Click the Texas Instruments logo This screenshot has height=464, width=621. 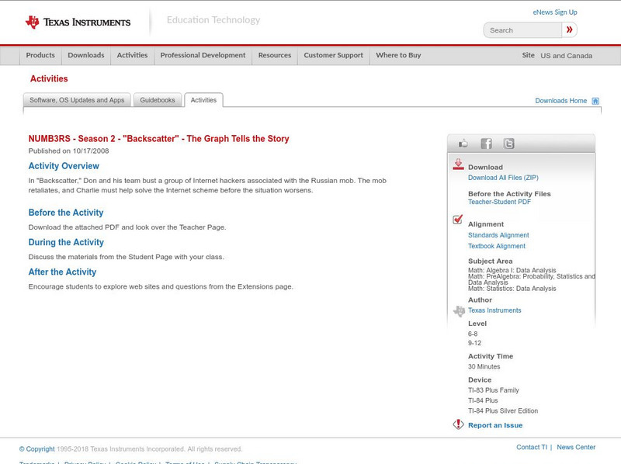click(x=78, y=23)
